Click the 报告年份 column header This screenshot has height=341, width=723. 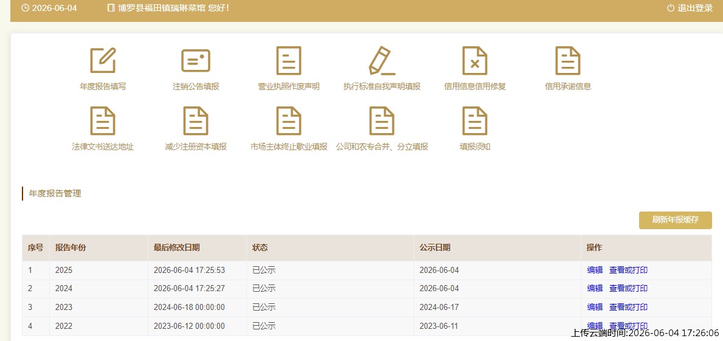[71, 247]
